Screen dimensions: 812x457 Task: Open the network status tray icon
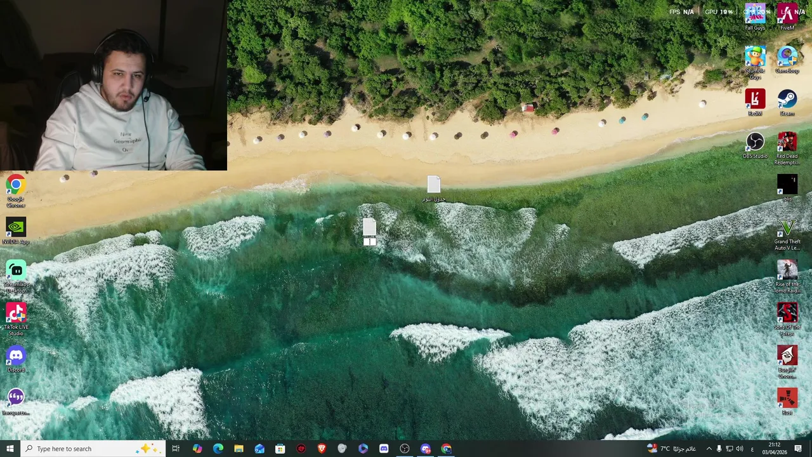729,449
